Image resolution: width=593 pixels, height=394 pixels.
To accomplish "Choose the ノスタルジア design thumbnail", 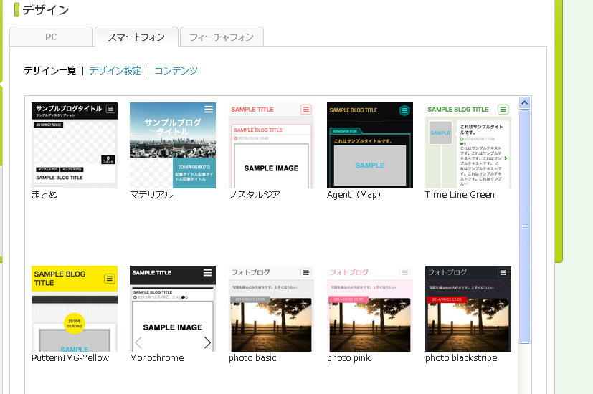I will [x=271, y=145].
